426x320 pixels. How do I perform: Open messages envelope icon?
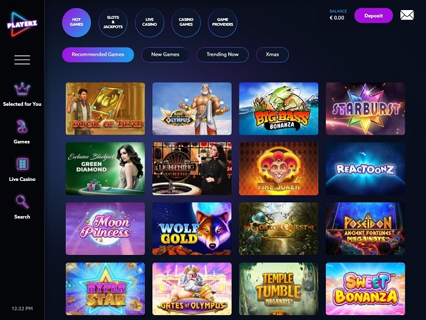click(x=407, y=15)
